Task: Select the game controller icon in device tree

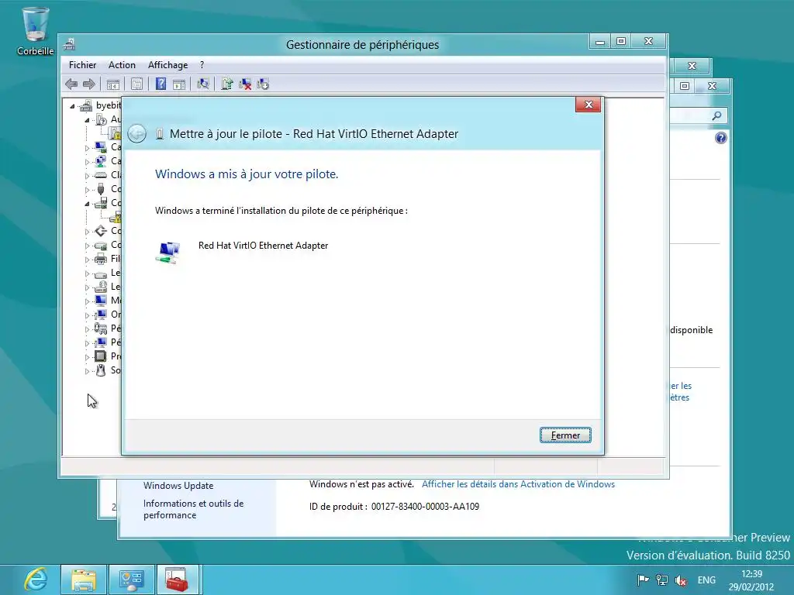Action: [x=101, y=328]
